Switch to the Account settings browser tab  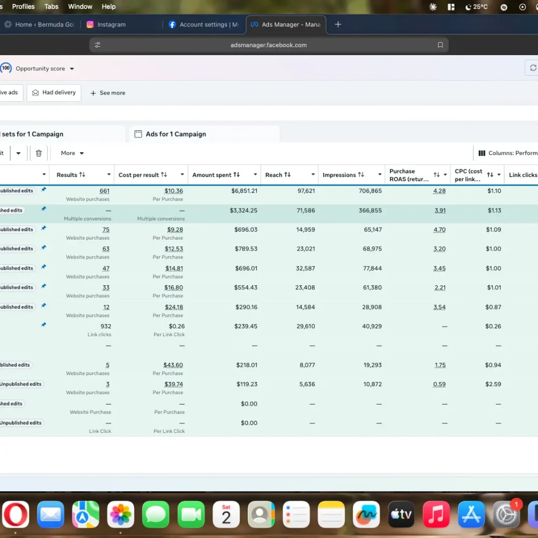click(x=204, y=24)
